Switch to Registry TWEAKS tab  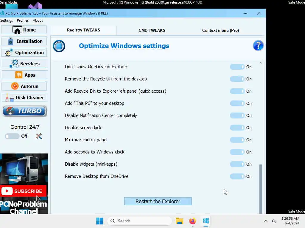84,30
